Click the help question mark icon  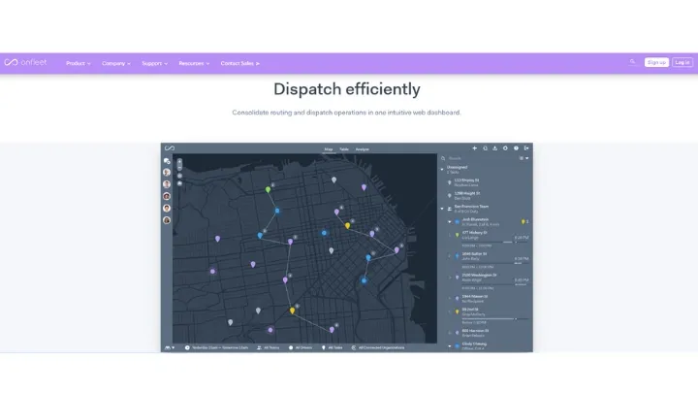[516, 148]
